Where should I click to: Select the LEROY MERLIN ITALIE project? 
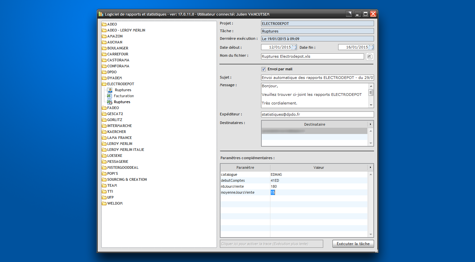126,150
